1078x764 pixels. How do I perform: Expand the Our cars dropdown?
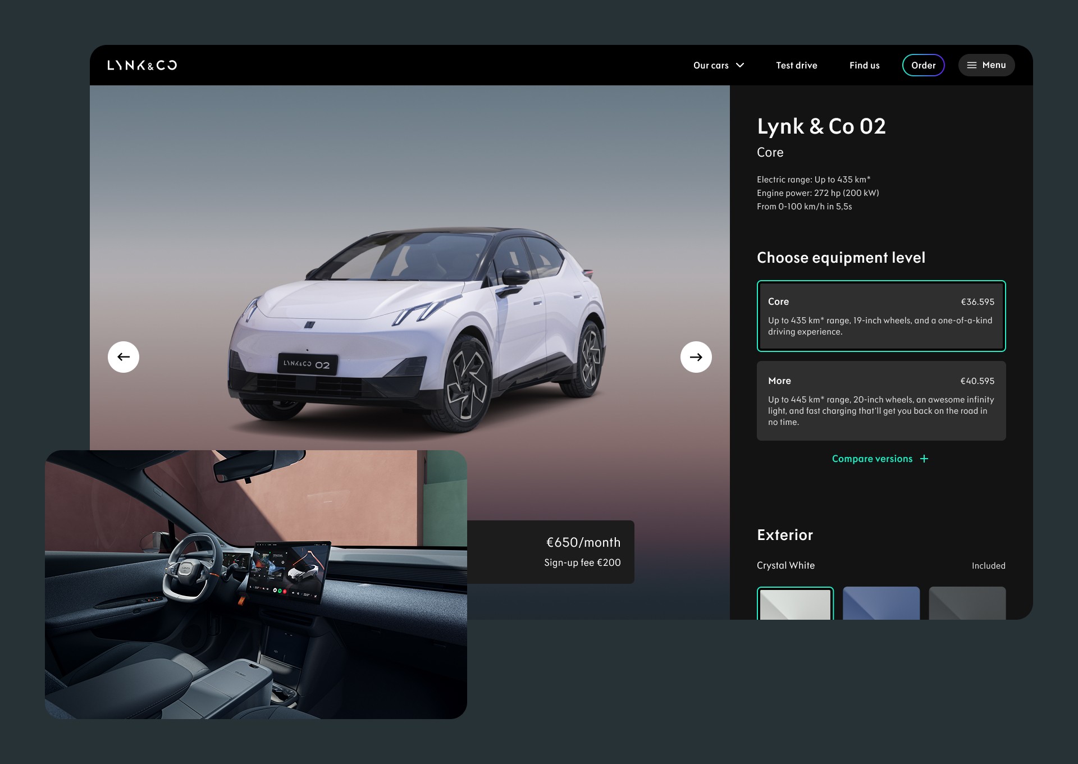coord(719,65)
